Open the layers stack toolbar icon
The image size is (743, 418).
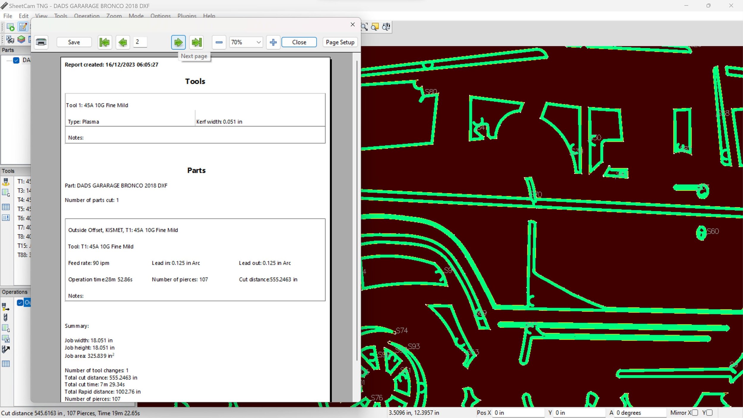(21, 39)
